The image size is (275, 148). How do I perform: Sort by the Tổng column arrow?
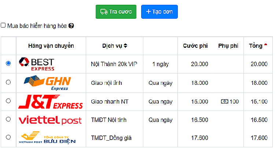coord(265,46)
